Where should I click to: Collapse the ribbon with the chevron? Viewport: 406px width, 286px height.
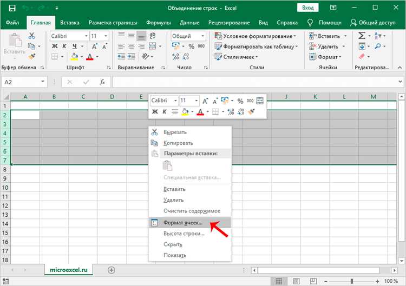click(x=400, y=68)
